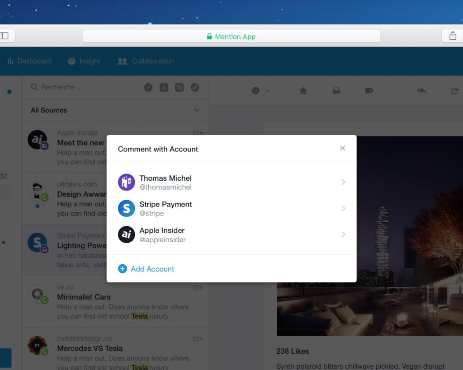Open the sentiment dropdown arrow
This screenshot has width=463, height=370.
point(267,91)
